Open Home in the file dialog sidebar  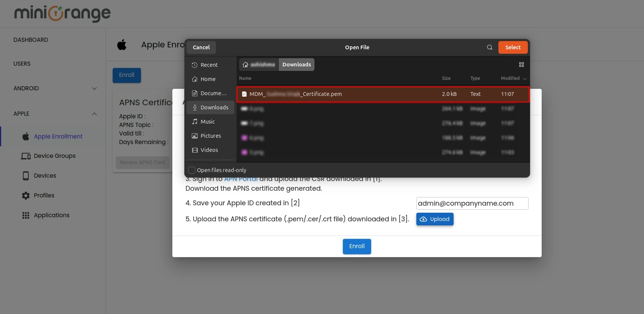click(210, 79)
